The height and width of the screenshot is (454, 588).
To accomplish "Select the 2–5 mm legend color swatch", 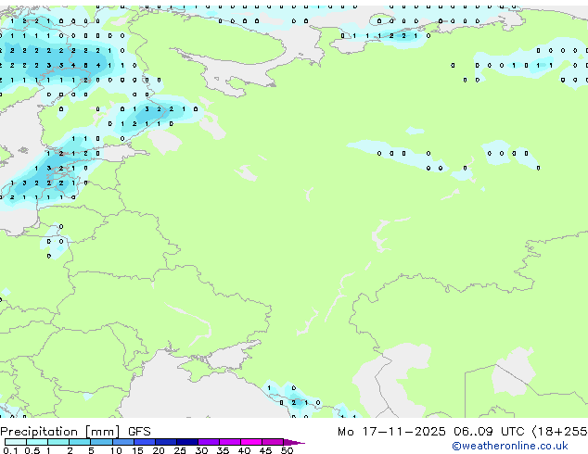I will click(x=80, y=442).
